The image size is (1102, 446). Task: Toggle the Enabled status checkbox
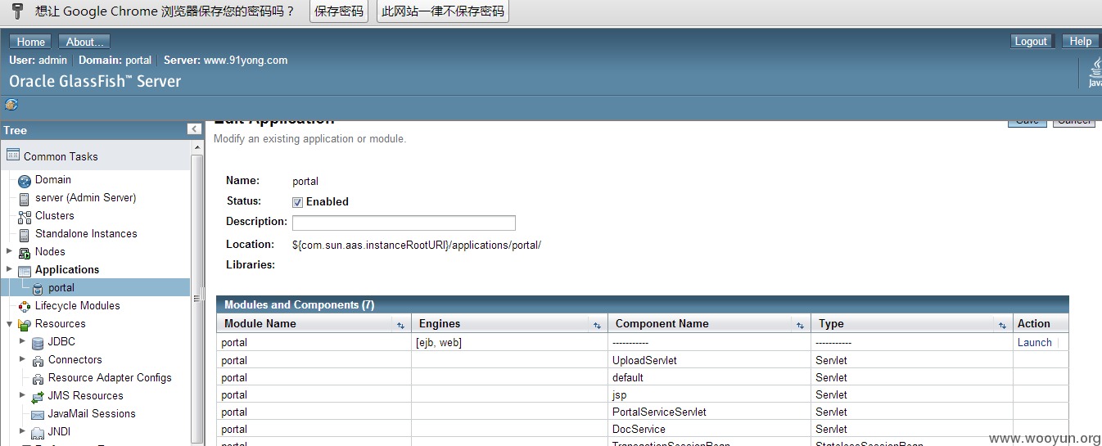pyautogui.click(x=298, y=202)
